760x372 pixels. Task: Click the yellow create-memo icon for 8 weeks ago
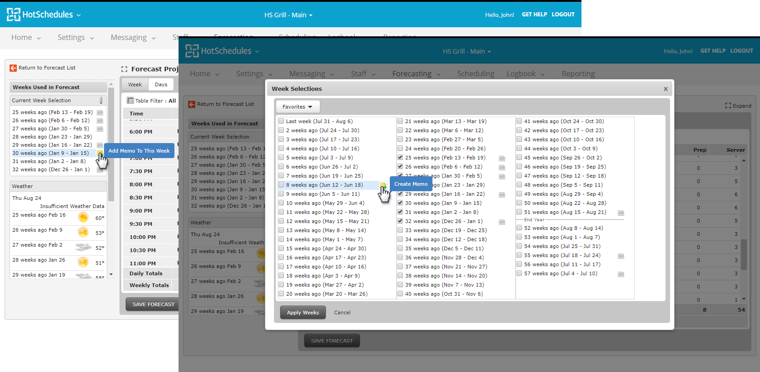coord(382,185)
